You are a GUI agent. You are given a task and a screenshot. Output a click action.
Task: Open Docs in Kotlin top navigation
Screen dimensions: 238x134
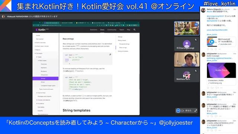102,30
